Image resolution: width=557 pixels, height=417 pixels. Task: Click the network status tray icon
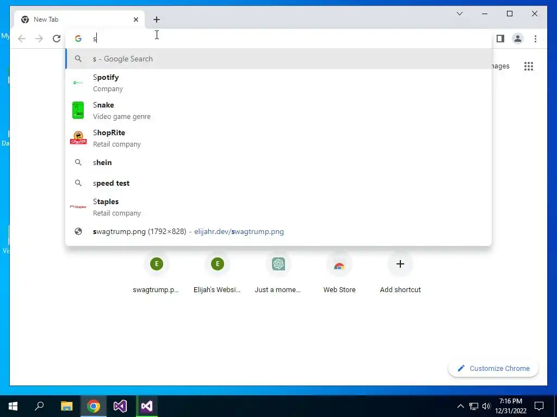[x=474, y=406]
